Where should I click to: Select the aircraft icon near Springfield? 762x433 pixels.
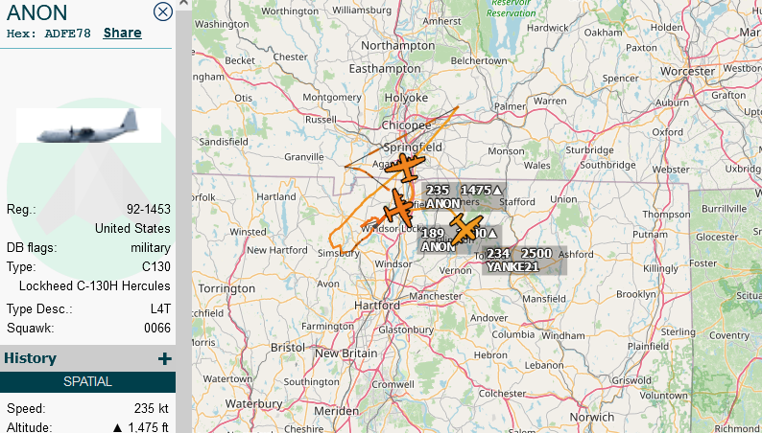(x=405, y=168)
